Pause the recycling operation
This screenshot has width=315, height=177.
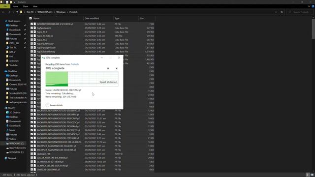(x=108, y=68)
